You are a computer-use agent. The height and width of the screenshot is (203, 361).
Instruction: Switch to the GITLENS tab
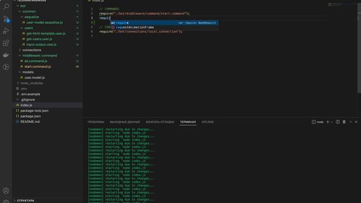[x=208, y=122]
